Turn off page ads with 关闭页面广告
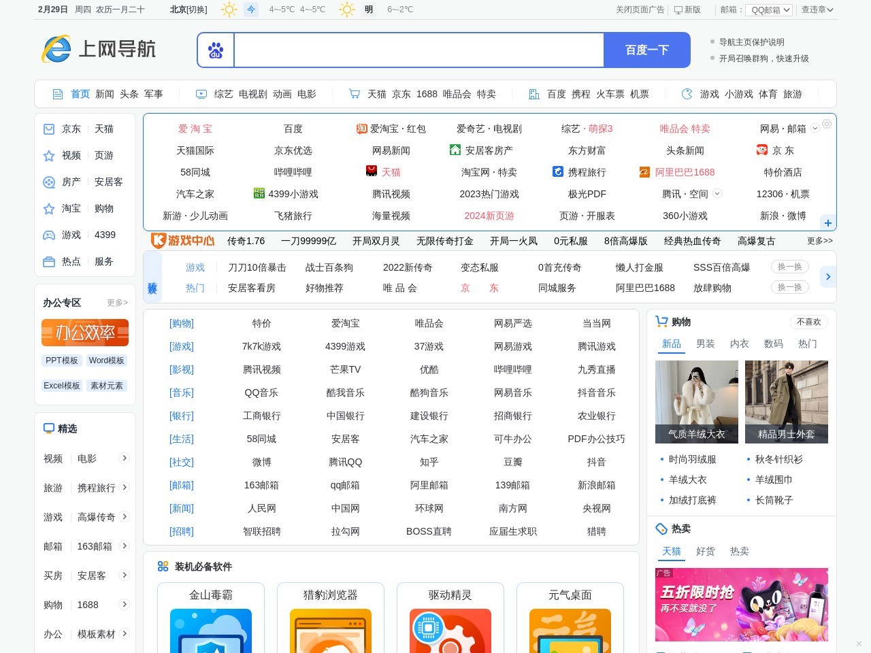Viewport: 871px width, 653px height. coord(640,10)
